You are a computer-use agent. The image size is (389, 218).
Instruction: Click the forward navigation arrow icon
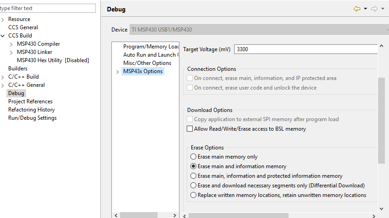(374, 9)
